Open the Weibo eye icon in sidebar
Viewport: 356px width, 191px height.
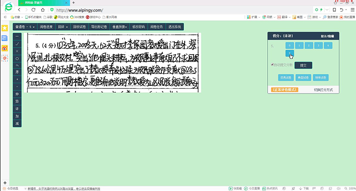pyautogui.click(x=4, y=48)
